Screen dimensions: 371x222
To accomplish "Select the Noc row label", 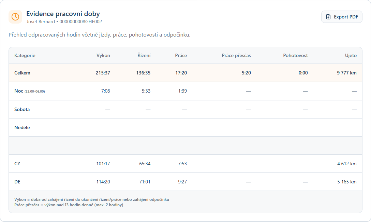I will pyautogui.click(x=19, y=91).
